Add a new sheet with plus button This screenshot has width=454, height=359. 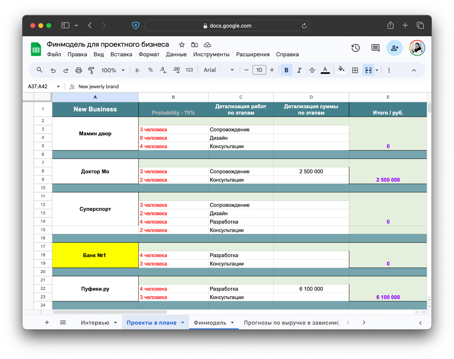click(x=47, y=322)
